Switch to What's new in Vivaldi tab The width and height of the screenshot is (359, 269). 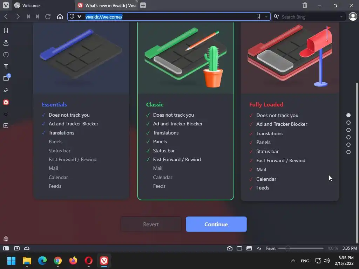point(107,5)
